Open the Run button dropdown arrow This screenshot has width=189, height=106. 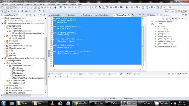119,7
